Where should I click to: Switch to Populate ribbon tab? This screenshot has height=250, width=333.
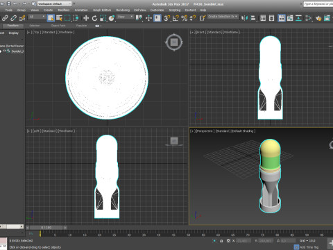pos(81,26)
